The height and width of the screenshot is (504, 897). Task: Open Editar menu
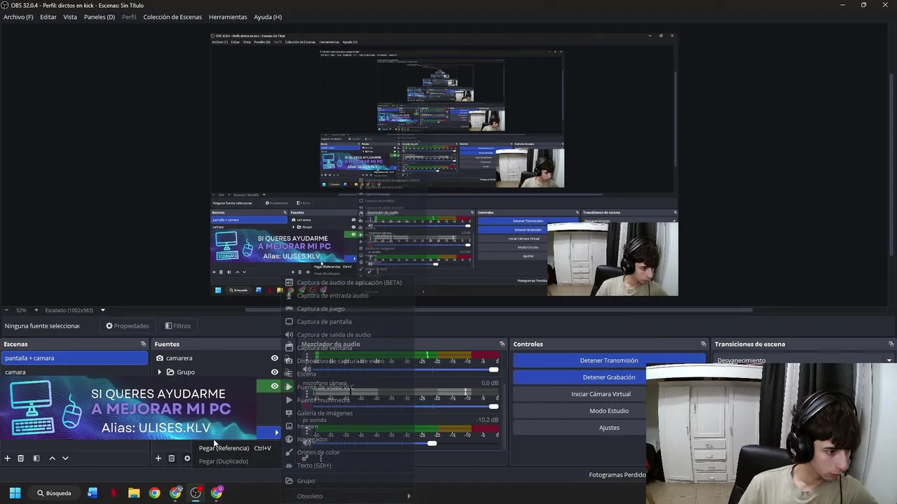click(x=48, y=17)
